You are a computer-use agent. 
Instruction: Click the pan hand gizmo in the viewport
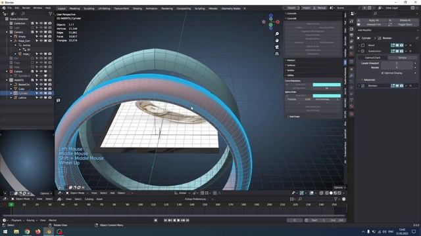coord(277,41)
